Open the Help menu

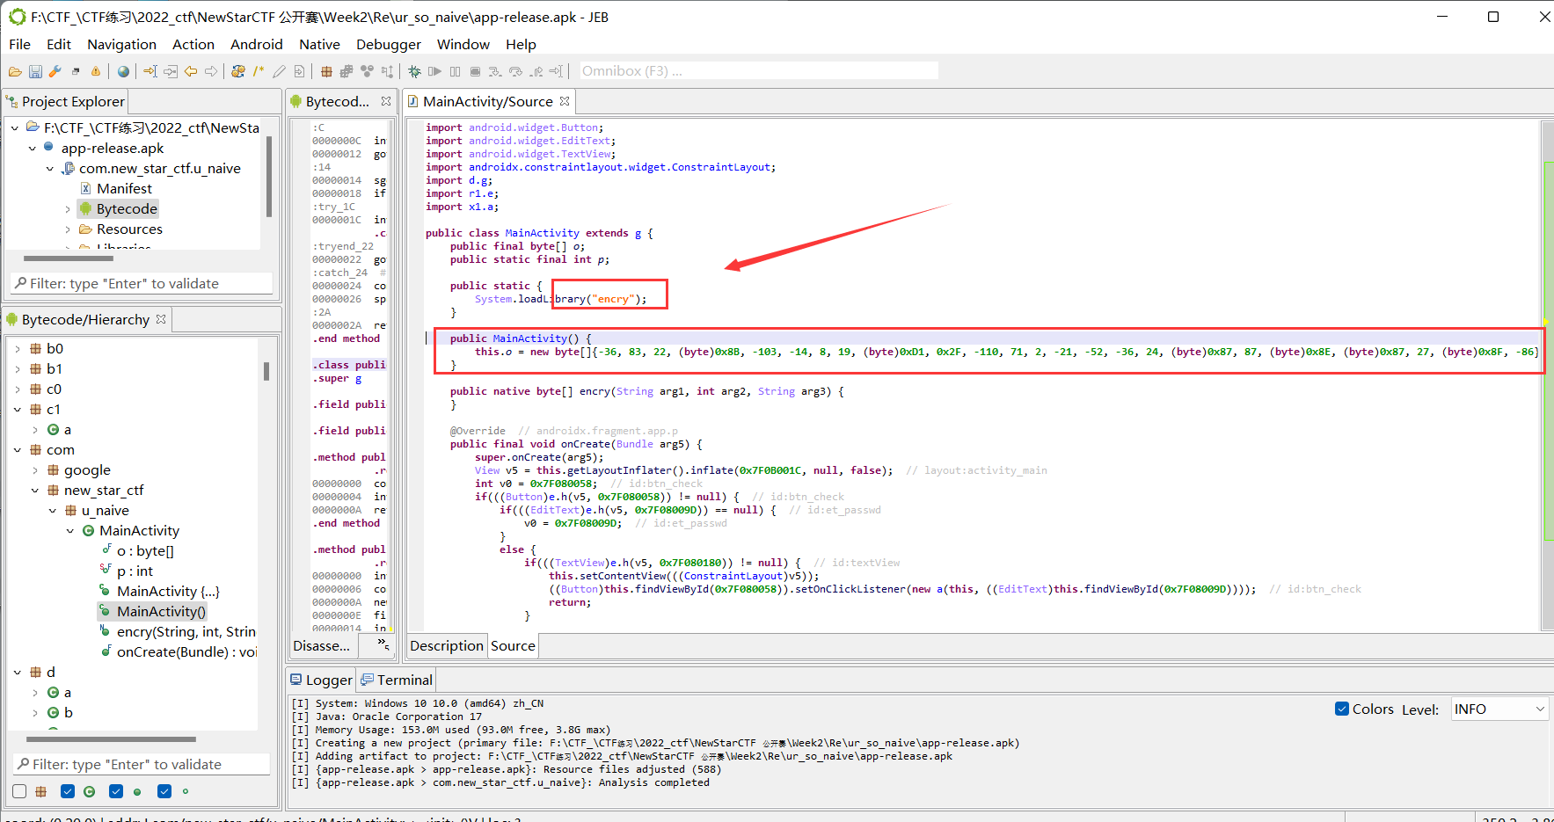pyautogui.click(x=521, y=44)
